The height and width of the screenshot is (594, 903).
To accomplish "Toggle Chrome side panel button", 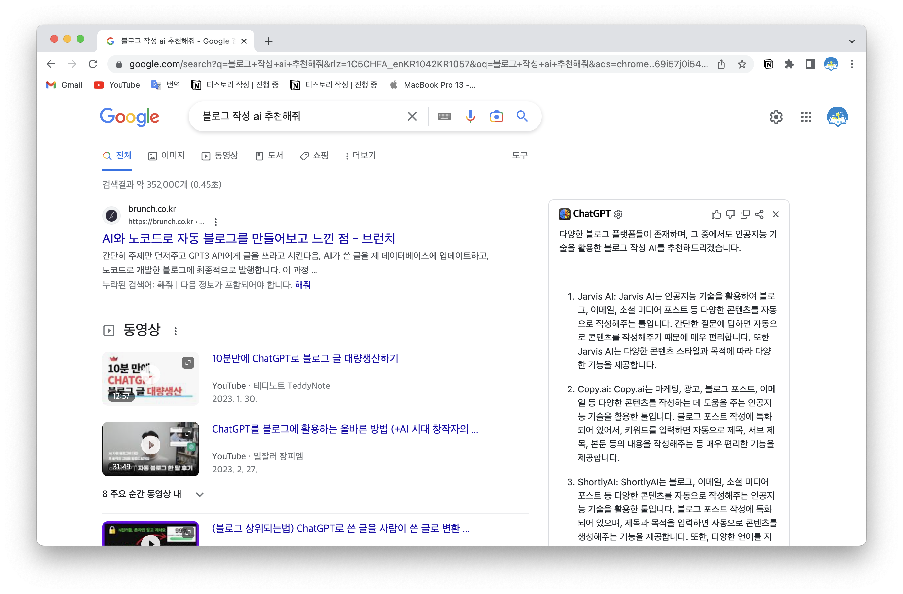I will 810,64.
